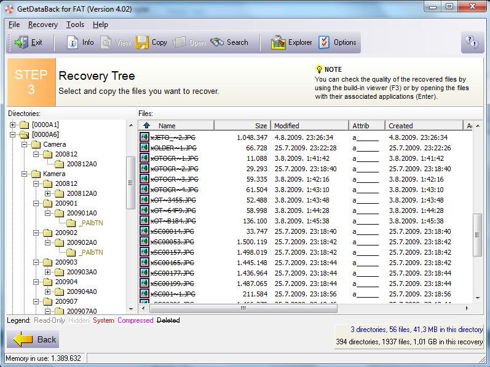Sort files by Size column header
Viewport: 490px width, 367px height.
tap(242, 125)
